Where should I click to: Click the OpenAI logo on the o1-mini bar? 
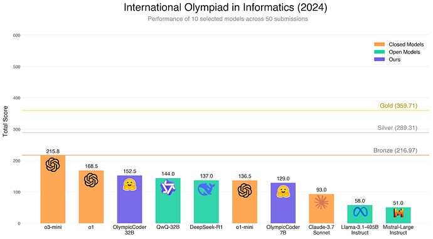(x=245, y=191)
